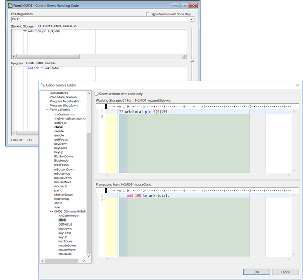Click the Procedure editor scroll left arrow
The width and height of the screenshot is (303, 280).
107,259
